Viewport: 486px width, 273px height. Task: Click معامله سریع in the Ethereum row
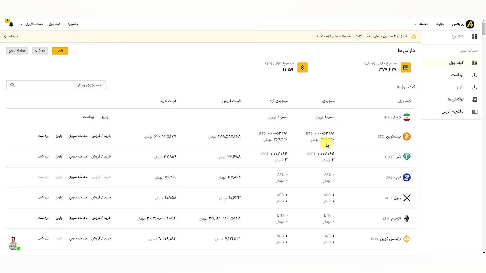click(x=78, y=218)
